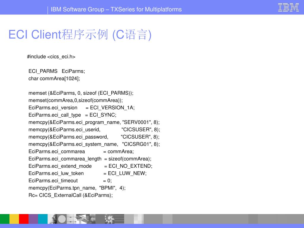Click the declaration 'ECI_PARMS EciParms;'
Viewport: 304px width, 228px height.
point(57,71)
